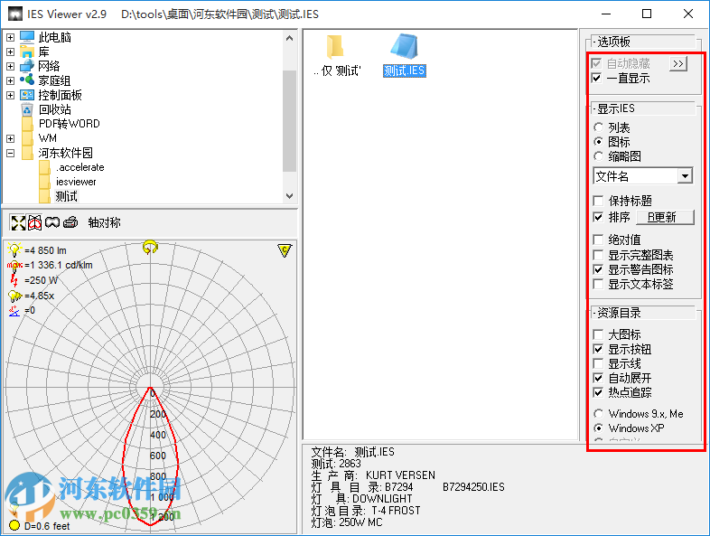The width and height of the screenshot is (710, 536).
Task: Click the 库 library icon
Action: click(27, 52)
